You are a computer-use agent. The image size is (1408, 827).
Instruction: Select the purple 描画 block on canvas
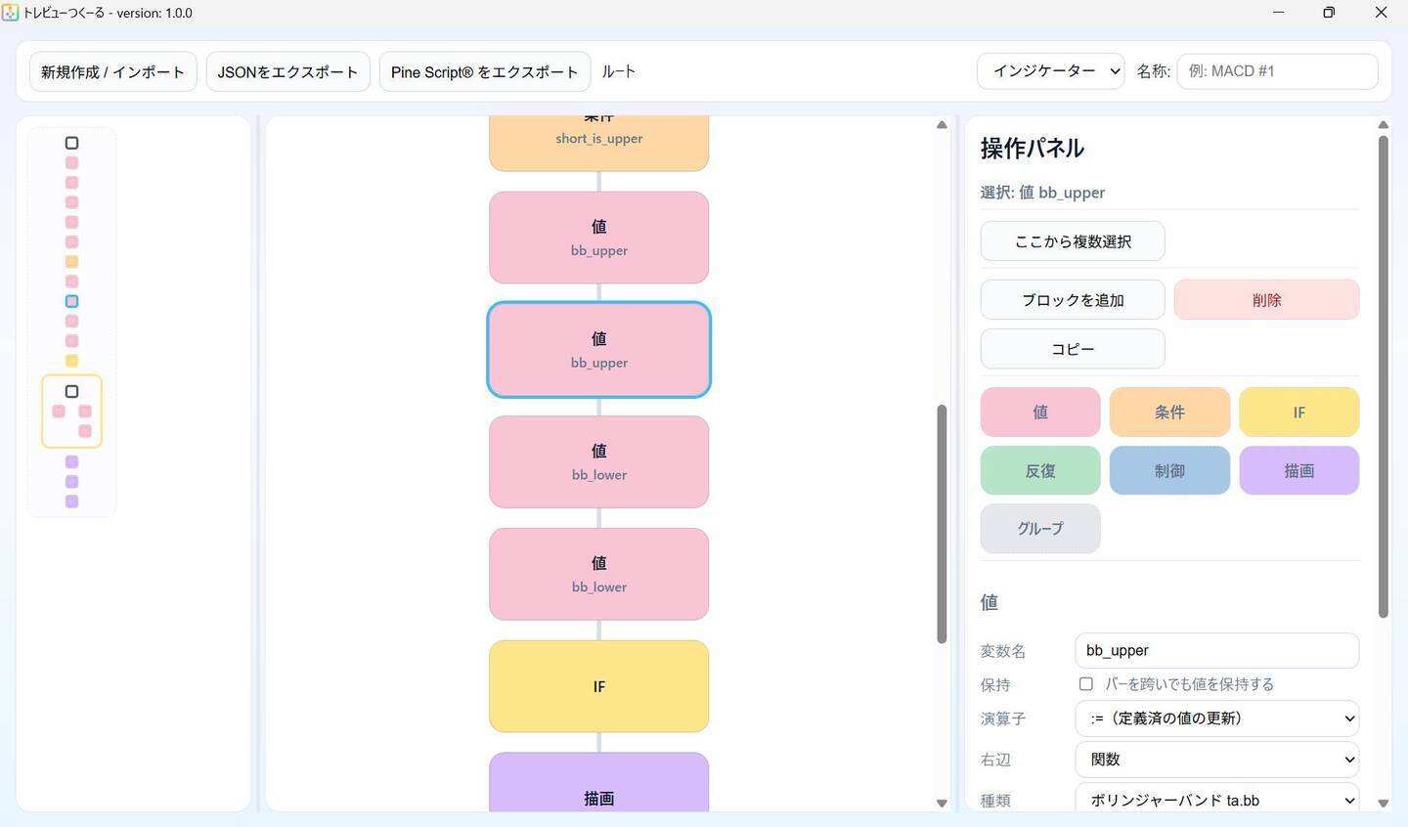click(598, 785)
